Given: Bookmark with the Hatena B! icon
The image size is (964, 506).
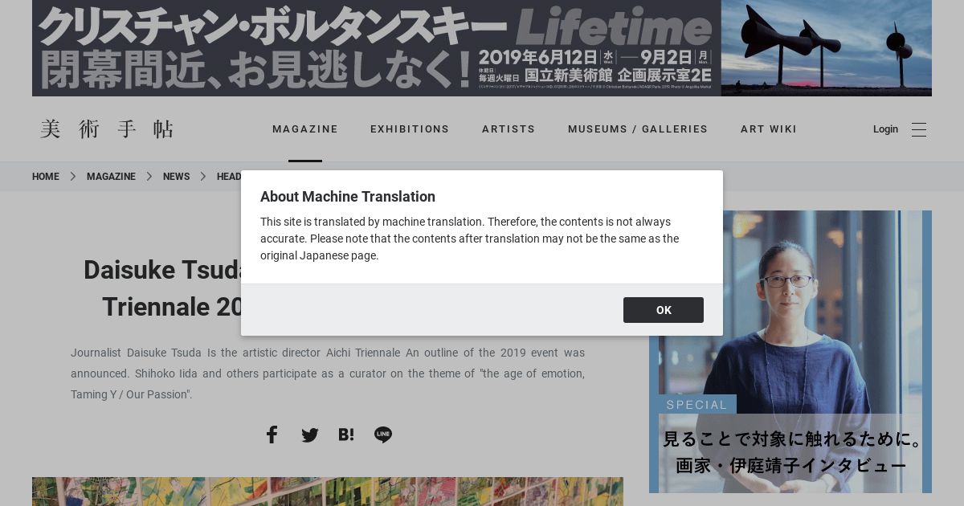Looking at the screenshot, I should click(x=346, y=435).
